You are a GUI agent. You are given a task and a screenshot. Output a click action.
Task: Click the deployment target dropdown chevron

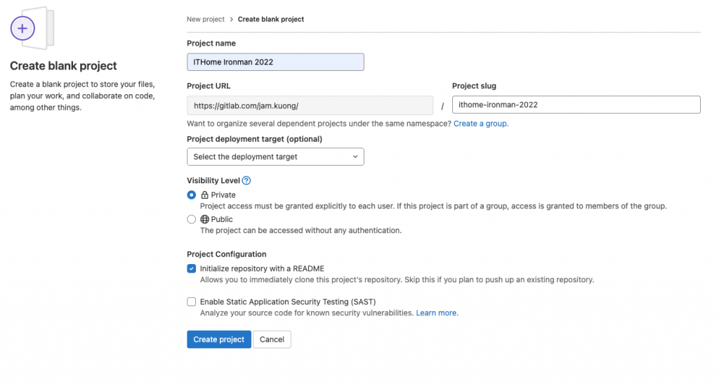tap(355, 157)
